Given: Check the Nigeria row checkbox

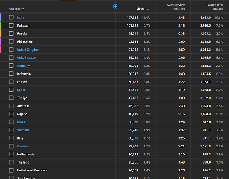Looking at the screenshot, I should [x=11, y=114].
